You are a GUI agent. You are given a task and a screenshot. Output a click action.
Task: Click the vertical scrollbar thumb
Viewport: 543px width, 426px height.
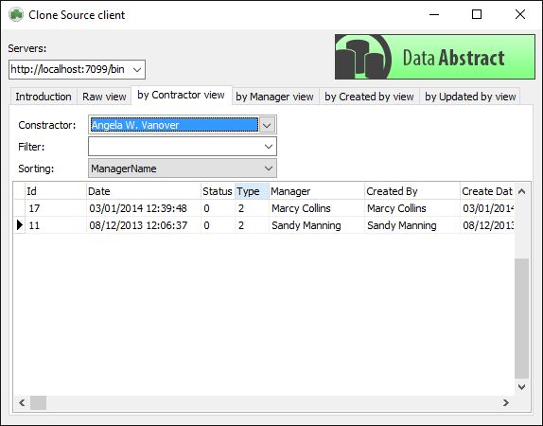522,318
